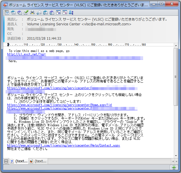
Task: Click the vertical scrollbar up arrow
Action: 176,46
